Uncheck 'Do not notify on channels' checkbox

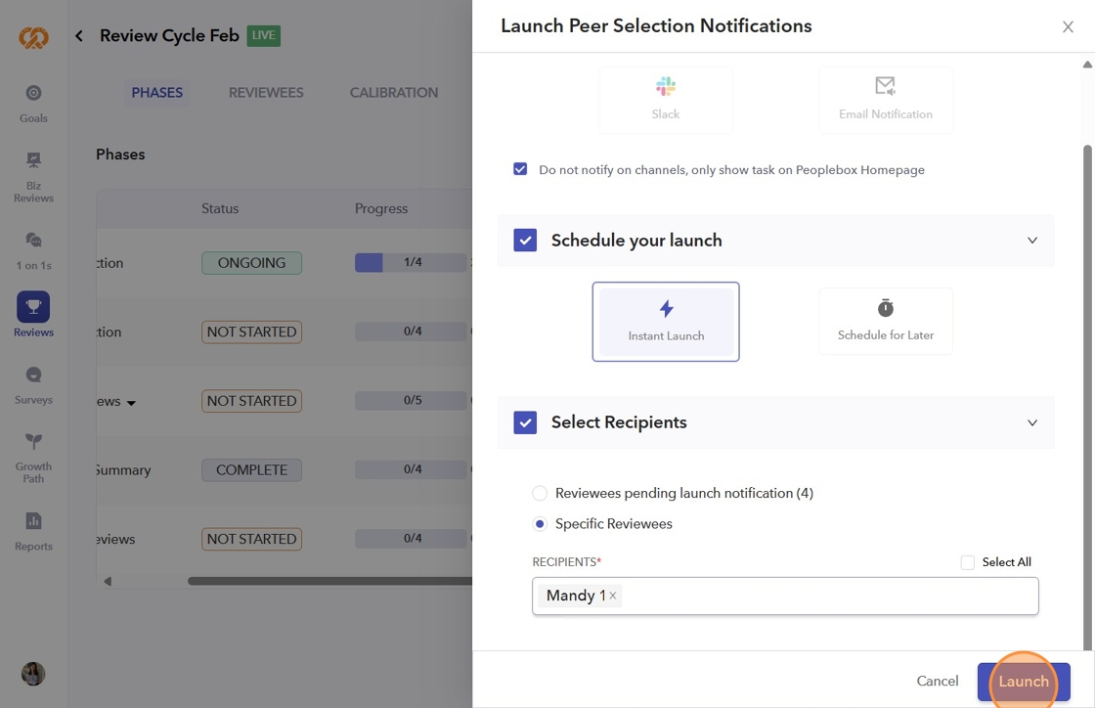click(x=520, y=169)
